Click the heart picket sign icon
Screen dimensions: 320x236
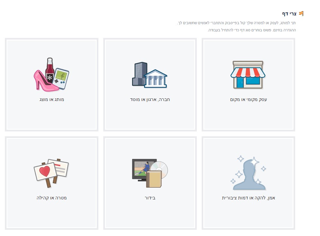(45, 173)
